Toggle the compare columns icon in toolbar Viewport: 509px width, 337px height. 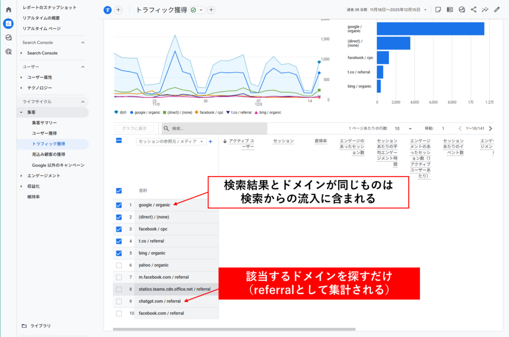pos(450,9)
